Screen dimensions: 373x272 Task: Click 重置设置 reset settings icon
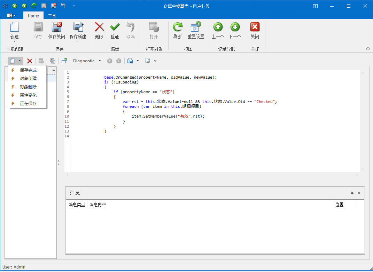pyautogui.click(x=196, y=26)
